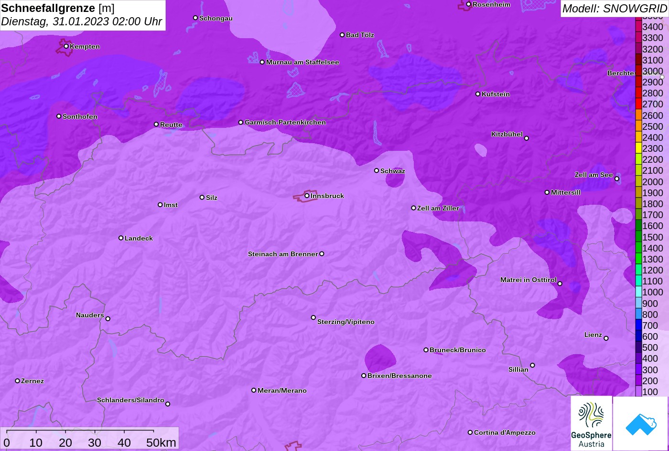669x451 pixels.
Task: Click the Kitzbühel location dot
Action: [x=527, y=138]
